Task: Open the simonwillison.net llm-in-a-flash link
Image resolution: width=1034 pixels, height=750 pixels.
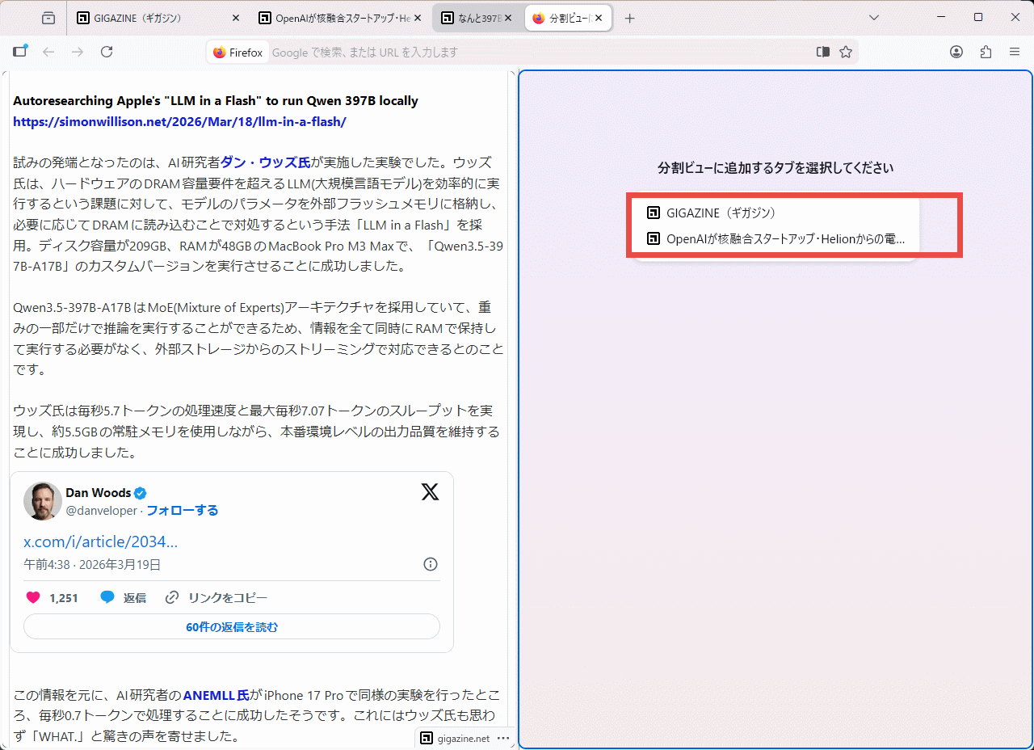Action: [179, 122]
